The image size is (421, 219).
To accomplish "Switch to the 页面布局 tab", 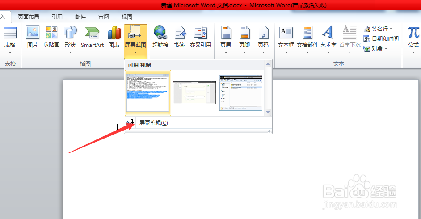I will click(29, 17).
